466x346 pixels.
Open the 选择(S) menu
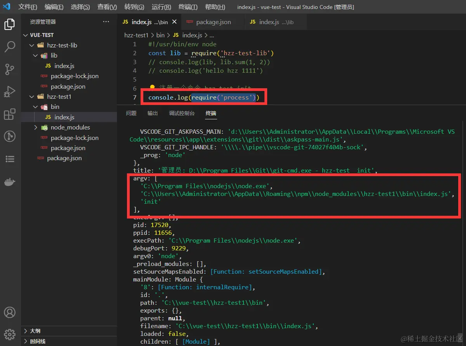[80, 7]
